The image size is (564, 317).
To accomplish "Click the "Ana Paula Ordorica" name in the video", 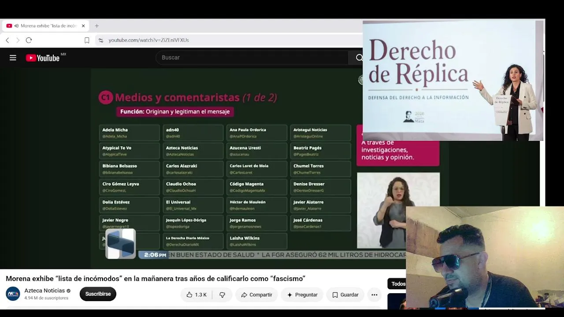I will click(x=248, y=130).
